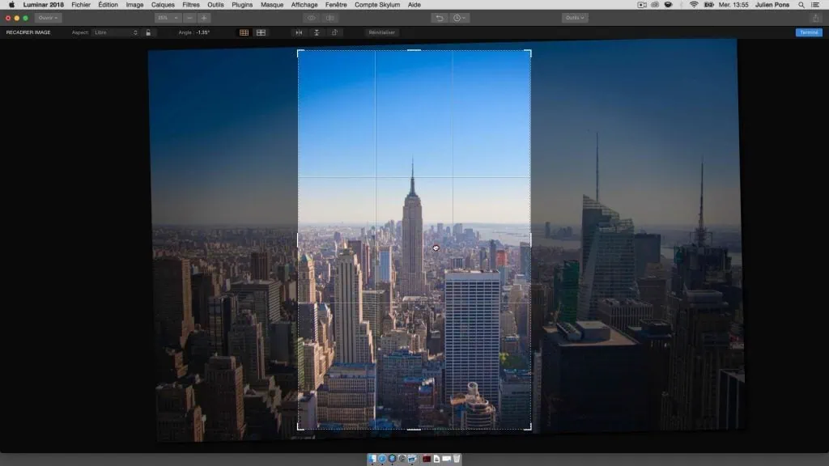Open the Calques menu

163,5
